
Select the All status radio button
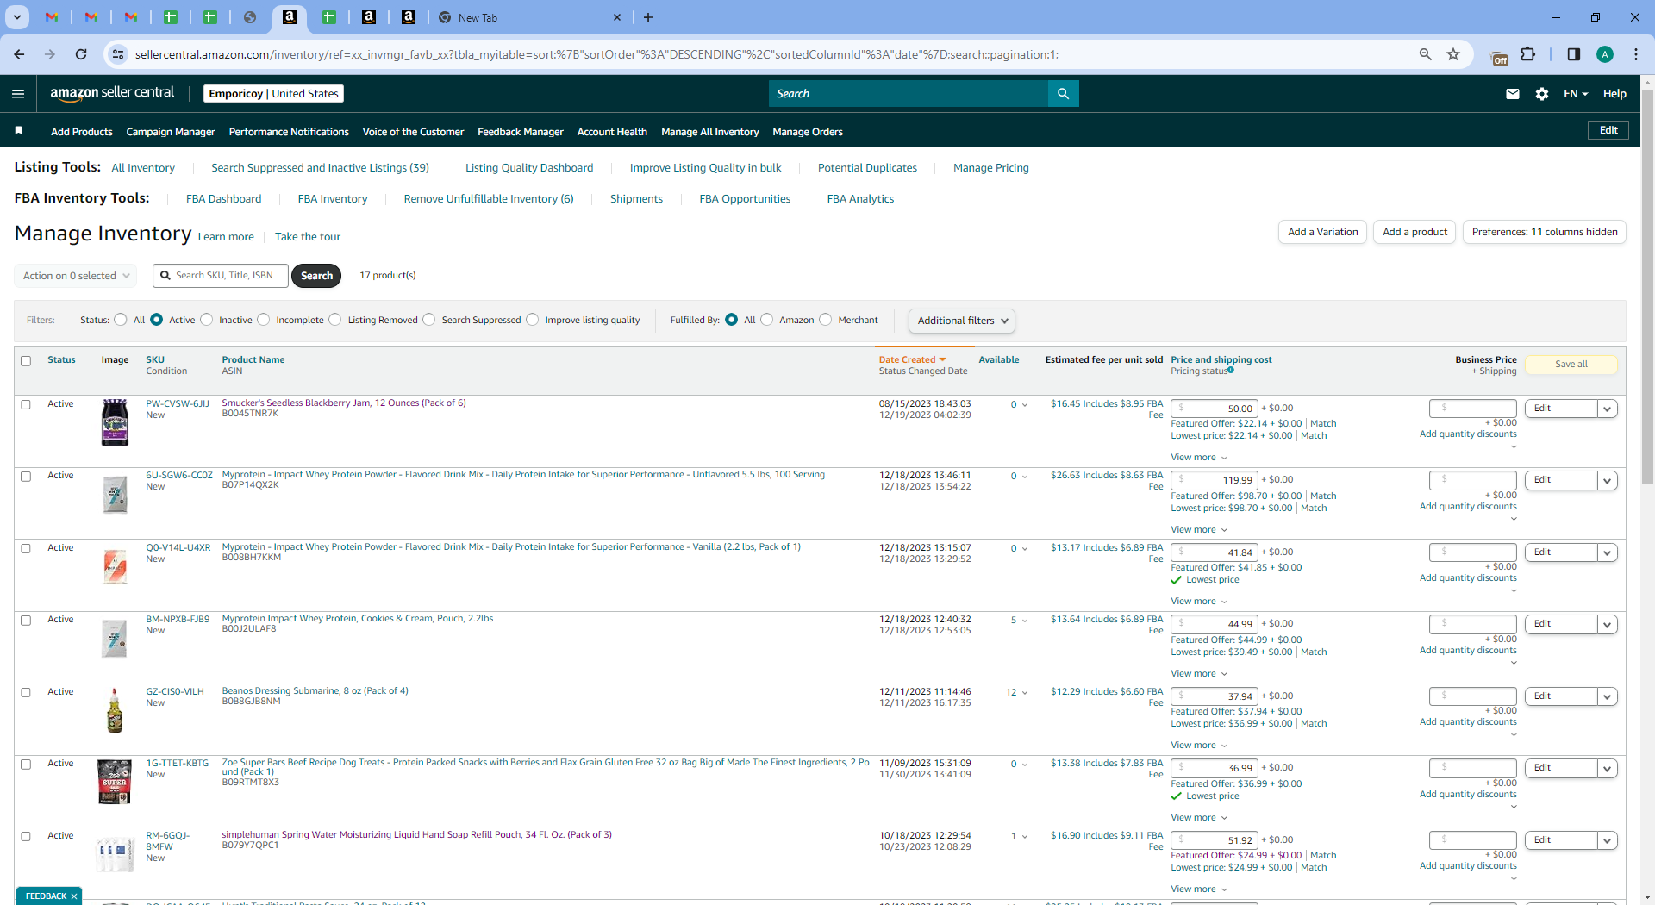(x=121, y=320)
